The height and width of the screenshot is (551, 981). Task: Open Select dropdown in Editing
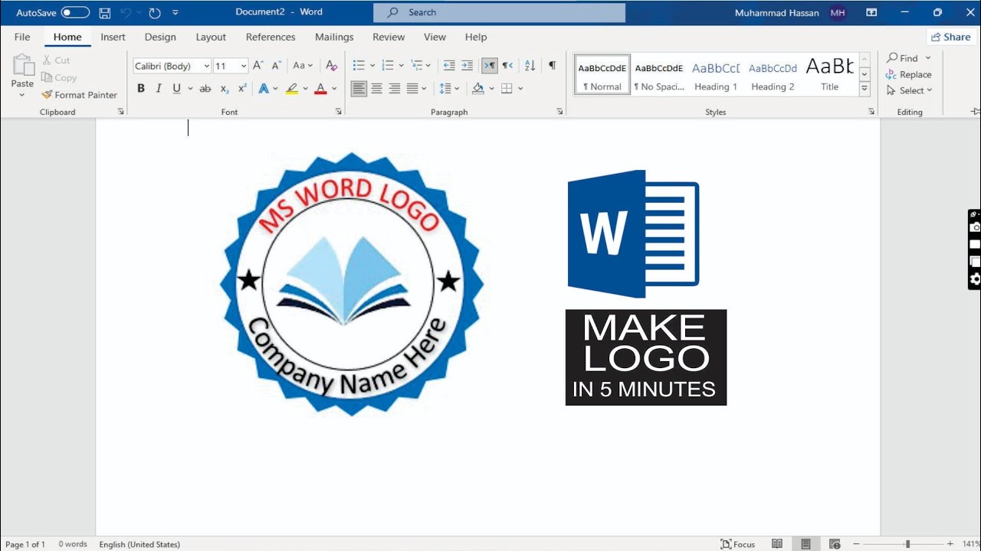point(909,90)
